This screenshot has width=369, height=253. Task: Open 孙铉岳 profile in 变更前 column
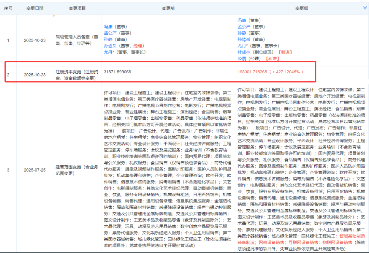click(110, 46)
